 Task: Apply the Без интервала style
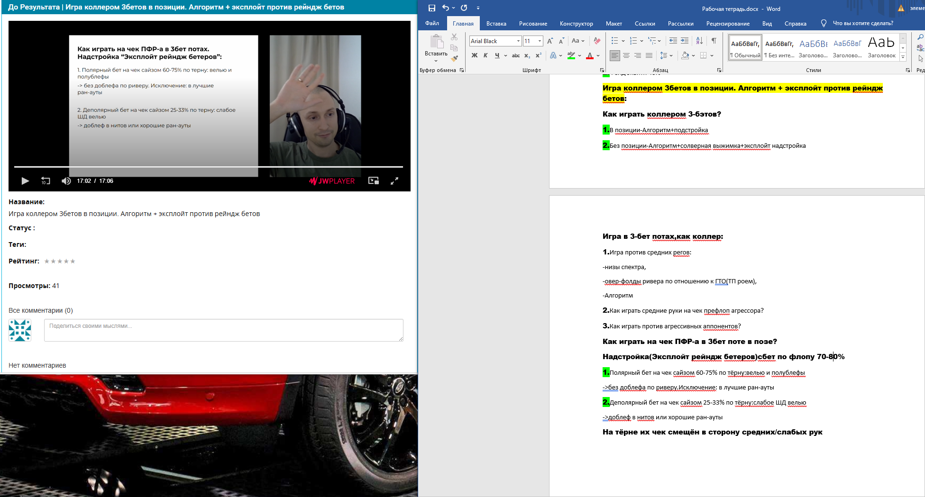point(779,48)
